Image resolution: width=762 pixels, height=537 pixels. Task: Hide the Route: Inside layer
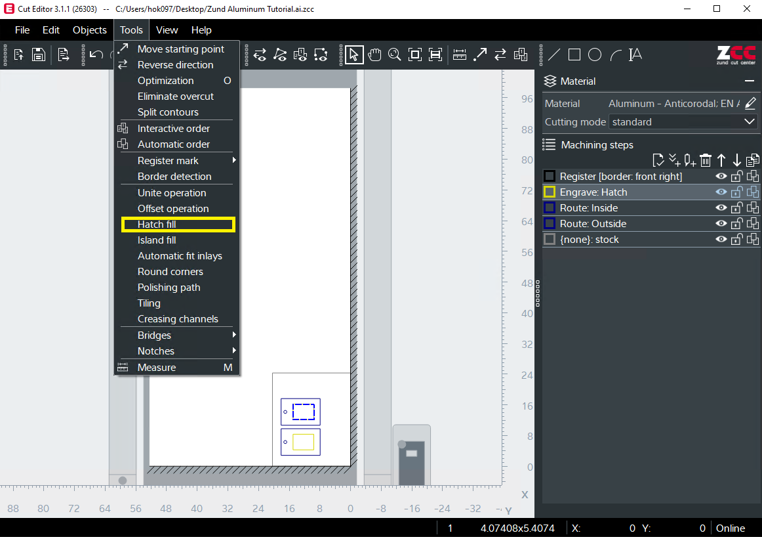point(721,208)
